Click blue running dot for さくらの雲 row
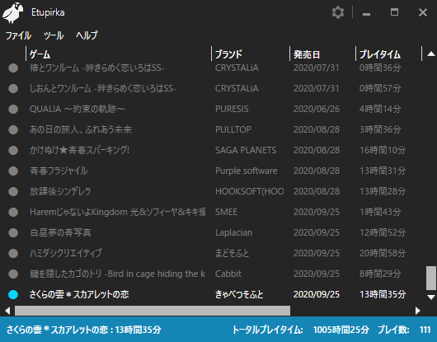The width and height of the screenshot is (437, 342). click(13, 295)
